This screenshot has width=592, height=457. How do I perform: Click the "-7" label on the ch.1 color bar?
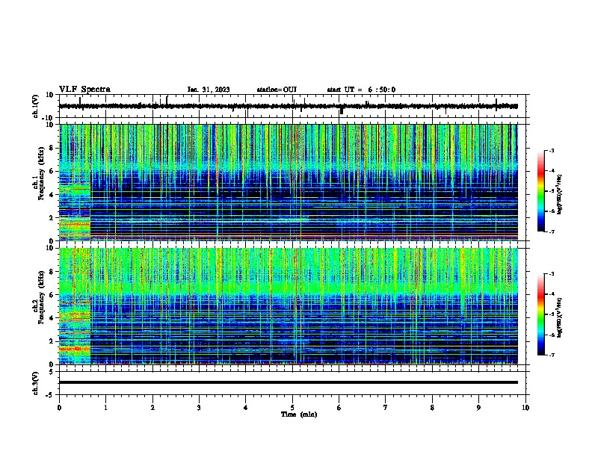tap(552, 231)
